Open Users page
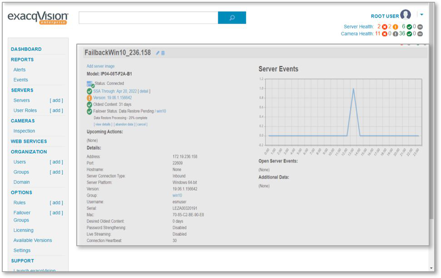The width and height of the screenshot is (441, 278). coord(20,162)
